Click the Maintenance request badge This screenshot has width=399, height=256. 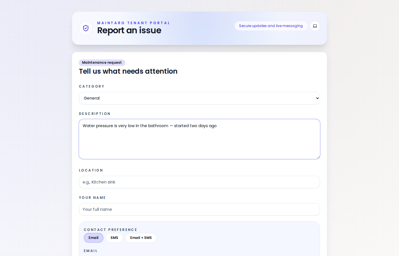click(102, 63)
